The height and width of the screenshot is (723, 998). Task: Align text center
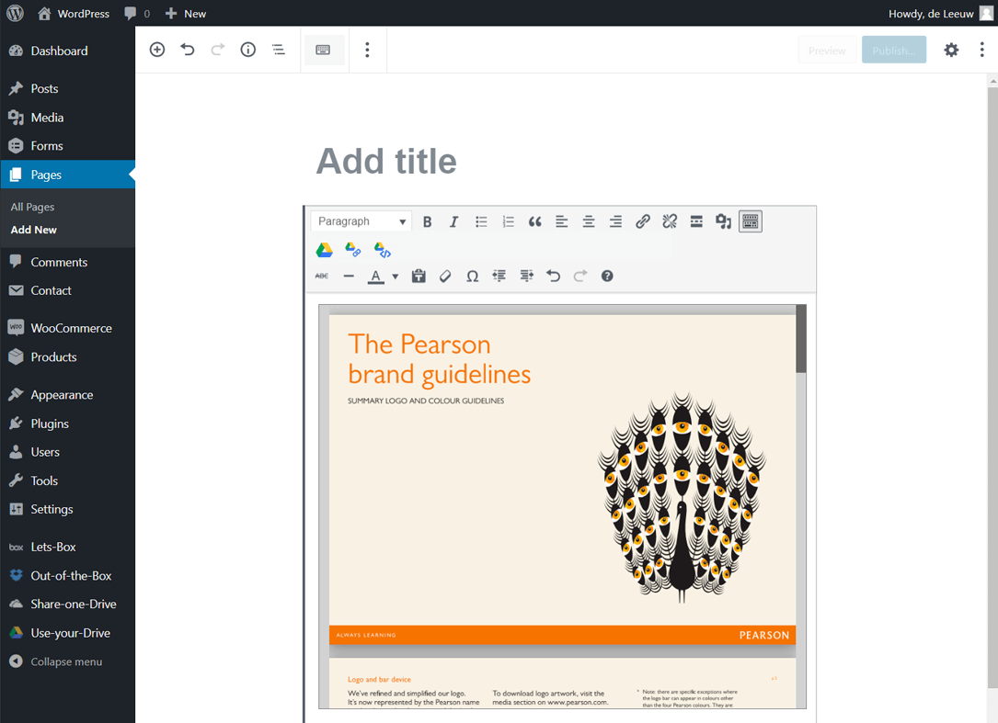[589, 221]
